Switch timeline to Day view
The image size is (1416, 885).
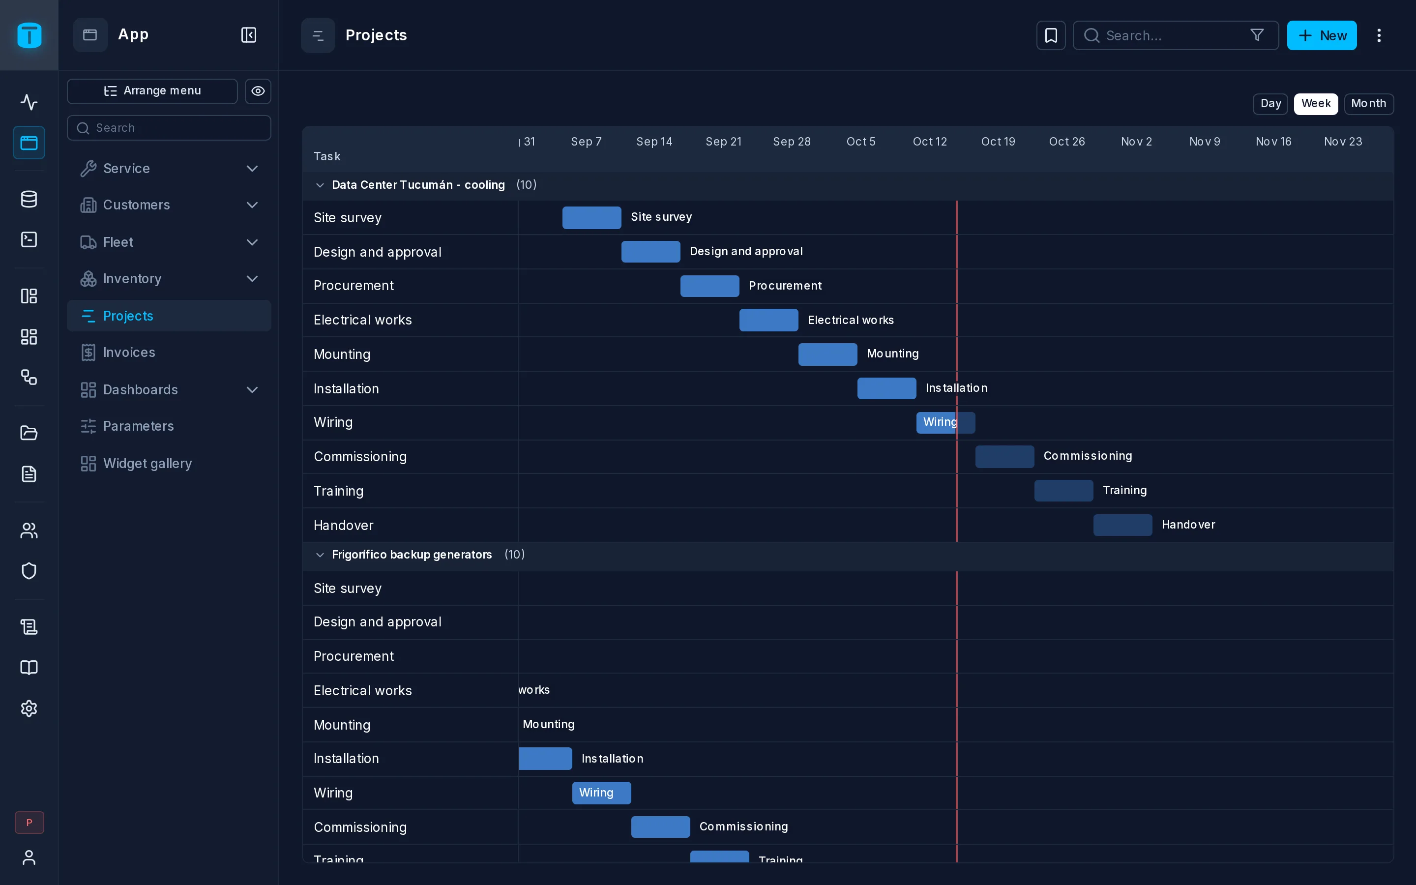click(x=1269, y=104)
